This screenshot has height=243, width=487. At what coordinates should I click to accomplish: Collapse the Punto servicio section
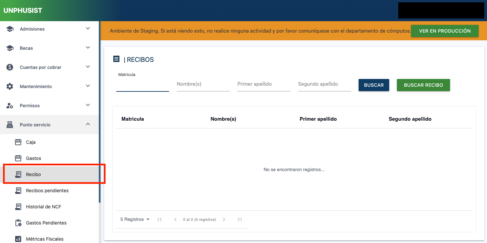point(88,124)
